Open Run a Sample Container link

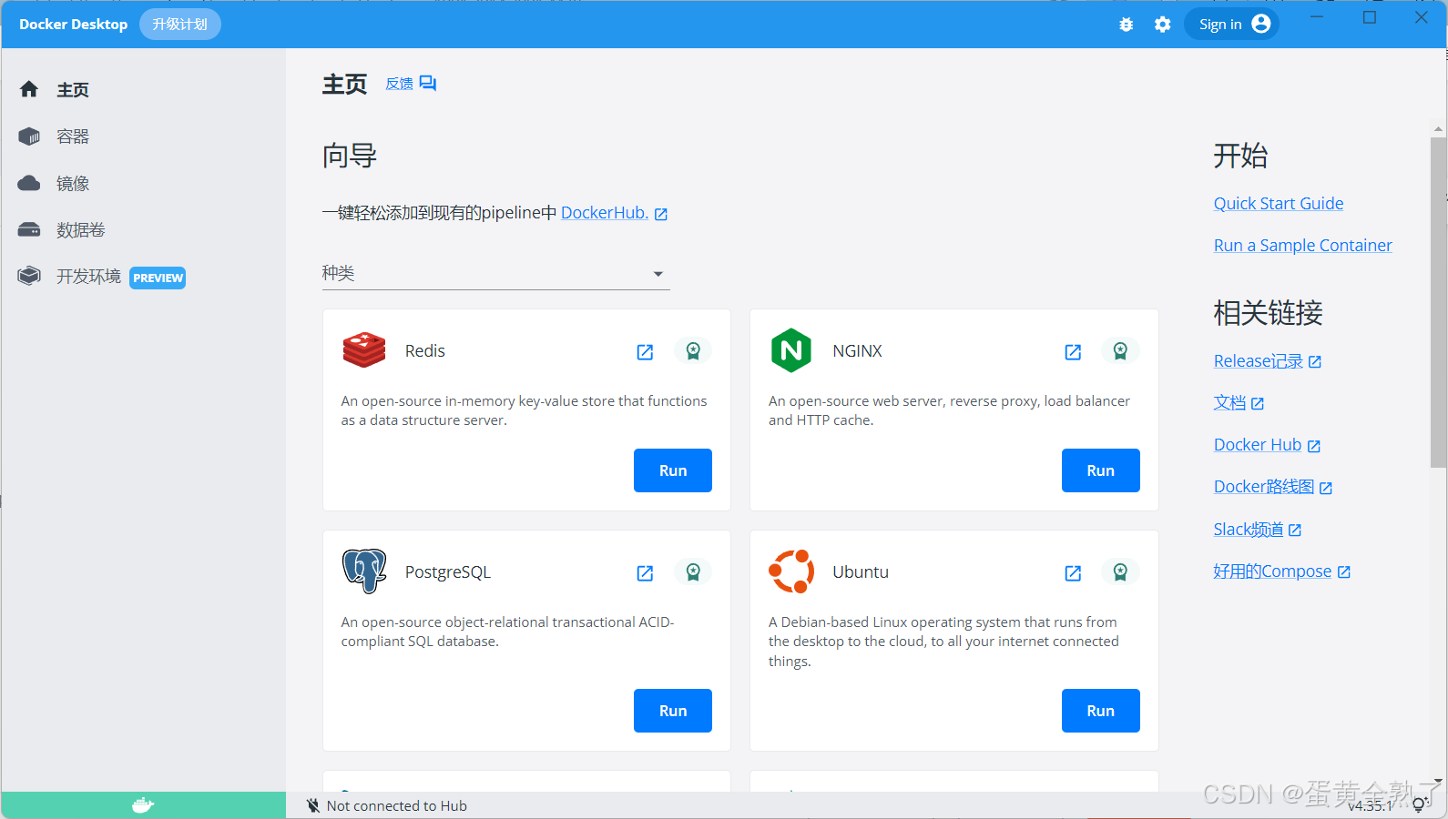click(x=1303, y=245)
